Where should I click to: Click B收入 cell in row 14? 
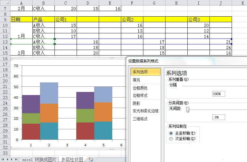point(43,47)
